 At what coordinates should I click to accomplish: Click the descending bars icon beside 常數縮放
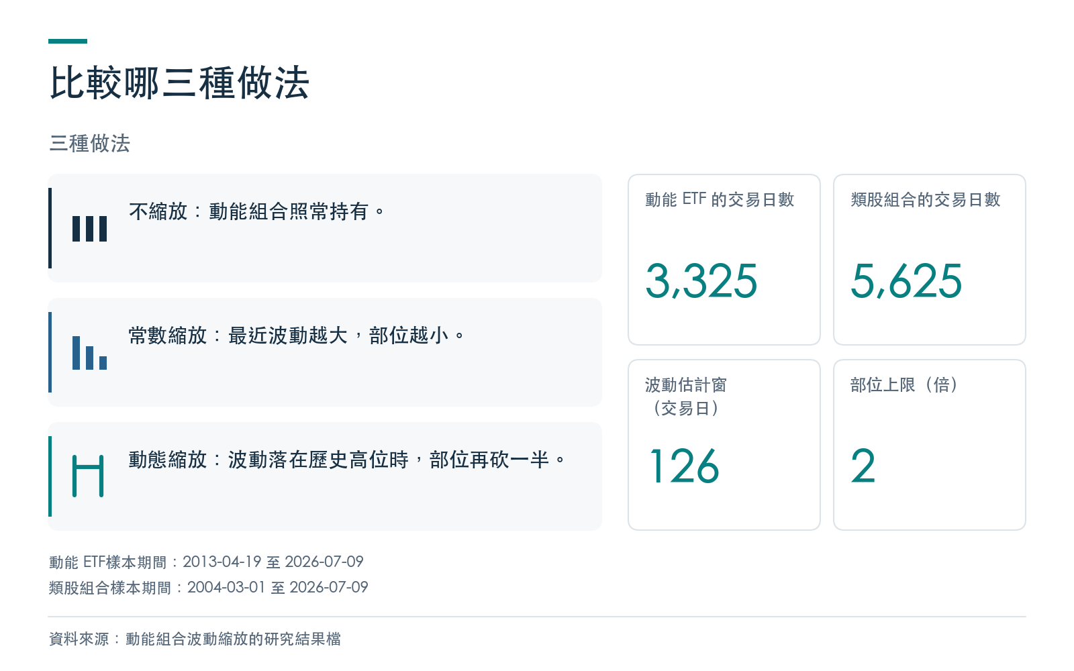(89, 352)
